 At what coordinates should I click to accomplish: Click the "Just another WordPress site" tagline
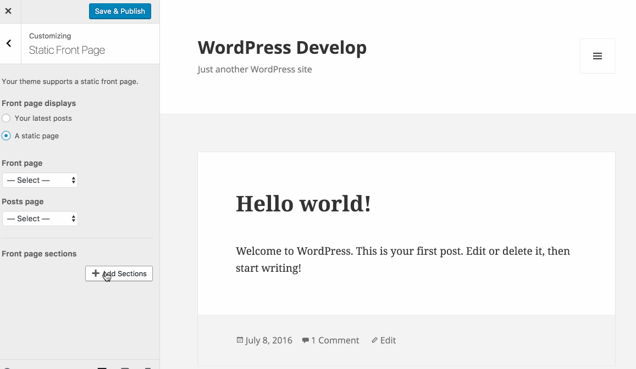pyautogui.click(x=255, y=69)
